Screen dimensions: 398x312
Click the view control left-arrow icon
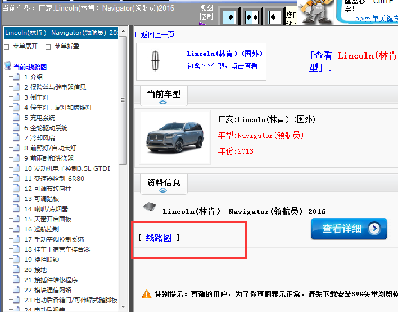(274, 17)
